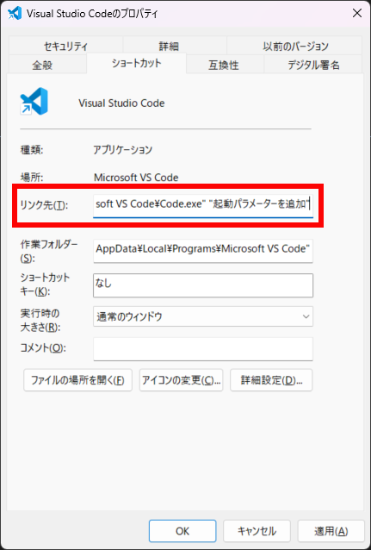The image size is (371, 550).
Task: Click アイコンの変更 button
Action: pos(181,380)
